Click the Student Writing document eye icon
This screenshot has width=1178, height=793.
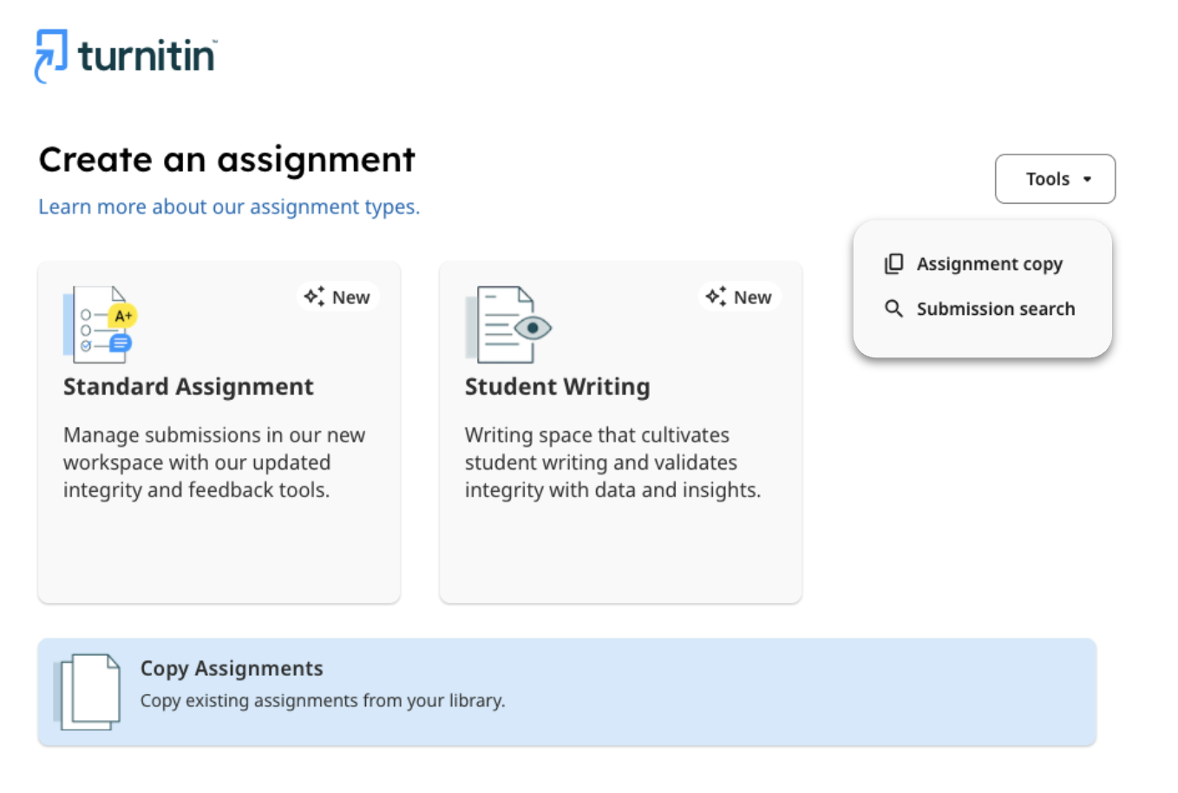(x=508, y=324)
